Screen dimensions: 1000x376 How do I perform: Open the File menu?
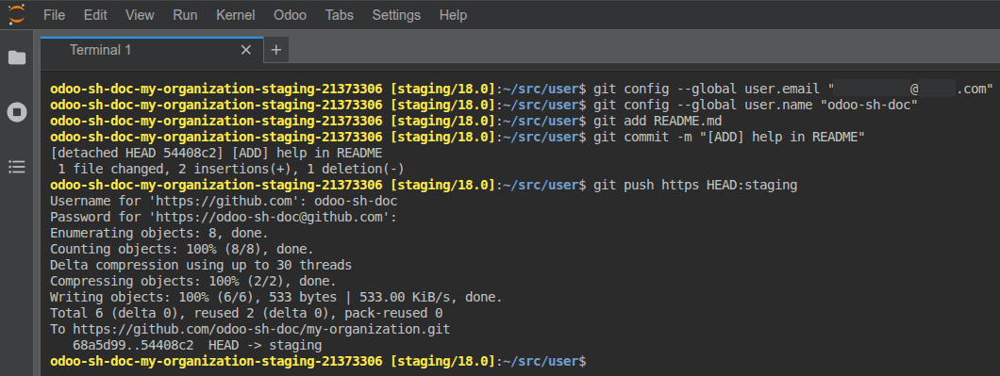pyautogui.click(x=54, y=15)
